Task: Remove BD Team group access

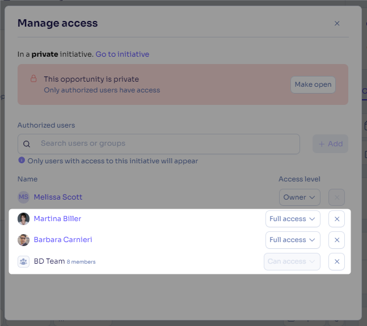Action: pos(336,261)
